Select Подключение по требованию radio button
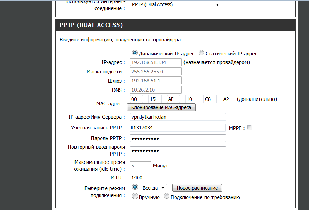 [x=167, y=196]
